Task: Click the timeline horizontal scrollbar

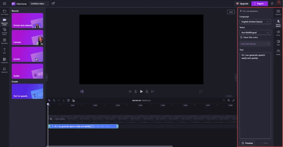Action: pyautogui.click(x=110, y=146)
